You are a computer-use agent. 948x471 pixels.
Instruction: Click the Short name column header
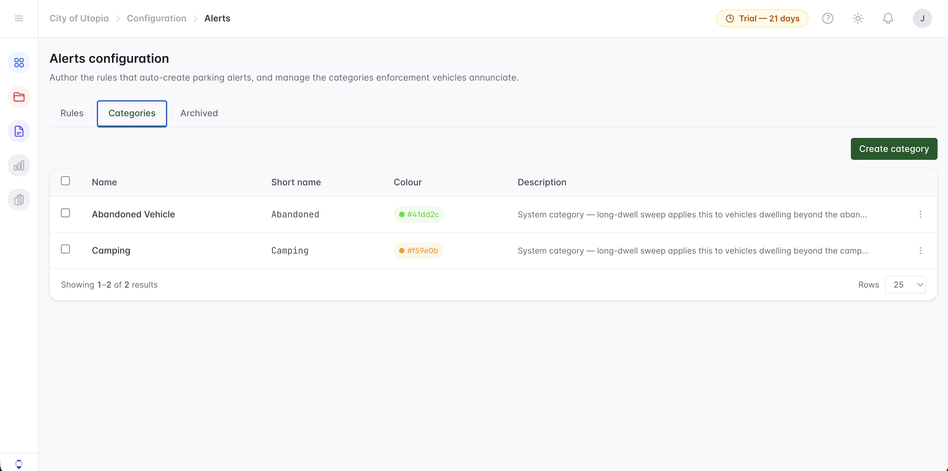[296, 182]
